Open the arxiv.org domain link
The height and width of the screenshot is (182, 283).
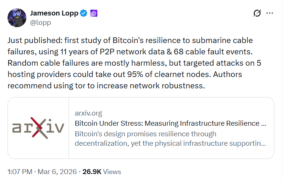[x=88, y=113]
